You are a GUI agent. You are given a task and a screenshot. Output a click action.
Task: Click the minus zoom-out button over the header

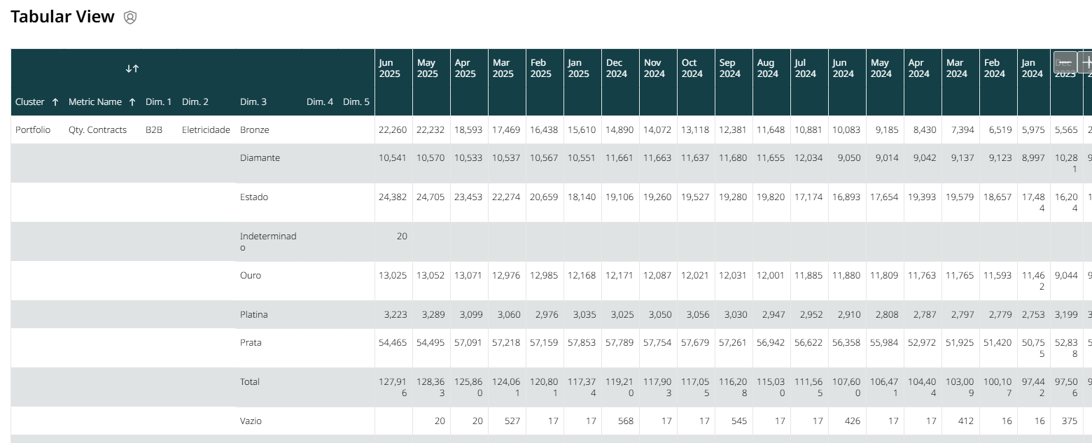tap(1065, 62)
